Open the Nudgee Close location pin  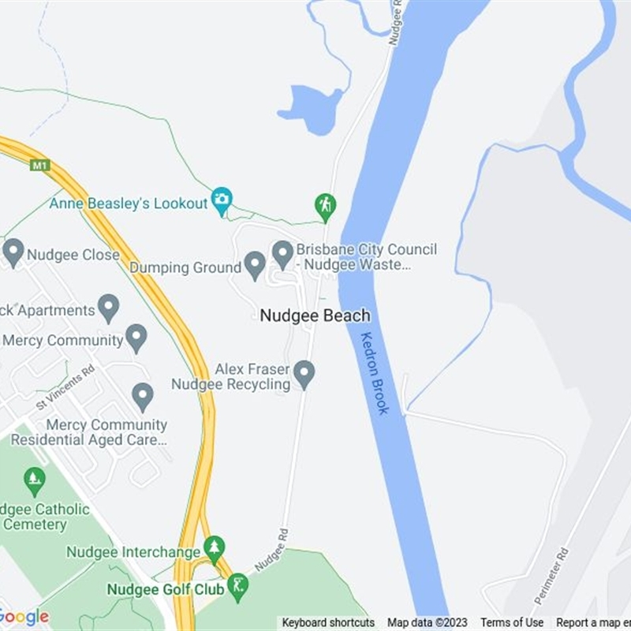click(x=13, y=253)
